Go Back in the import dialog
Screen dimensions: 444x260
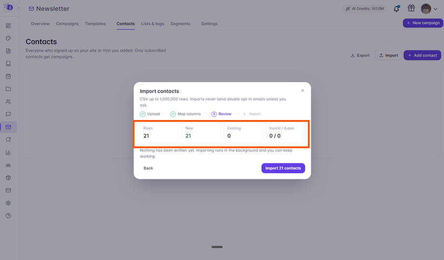point(148,168)
